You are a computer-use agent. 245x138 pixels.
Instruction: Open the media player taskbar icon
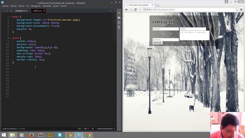[22, 135]
